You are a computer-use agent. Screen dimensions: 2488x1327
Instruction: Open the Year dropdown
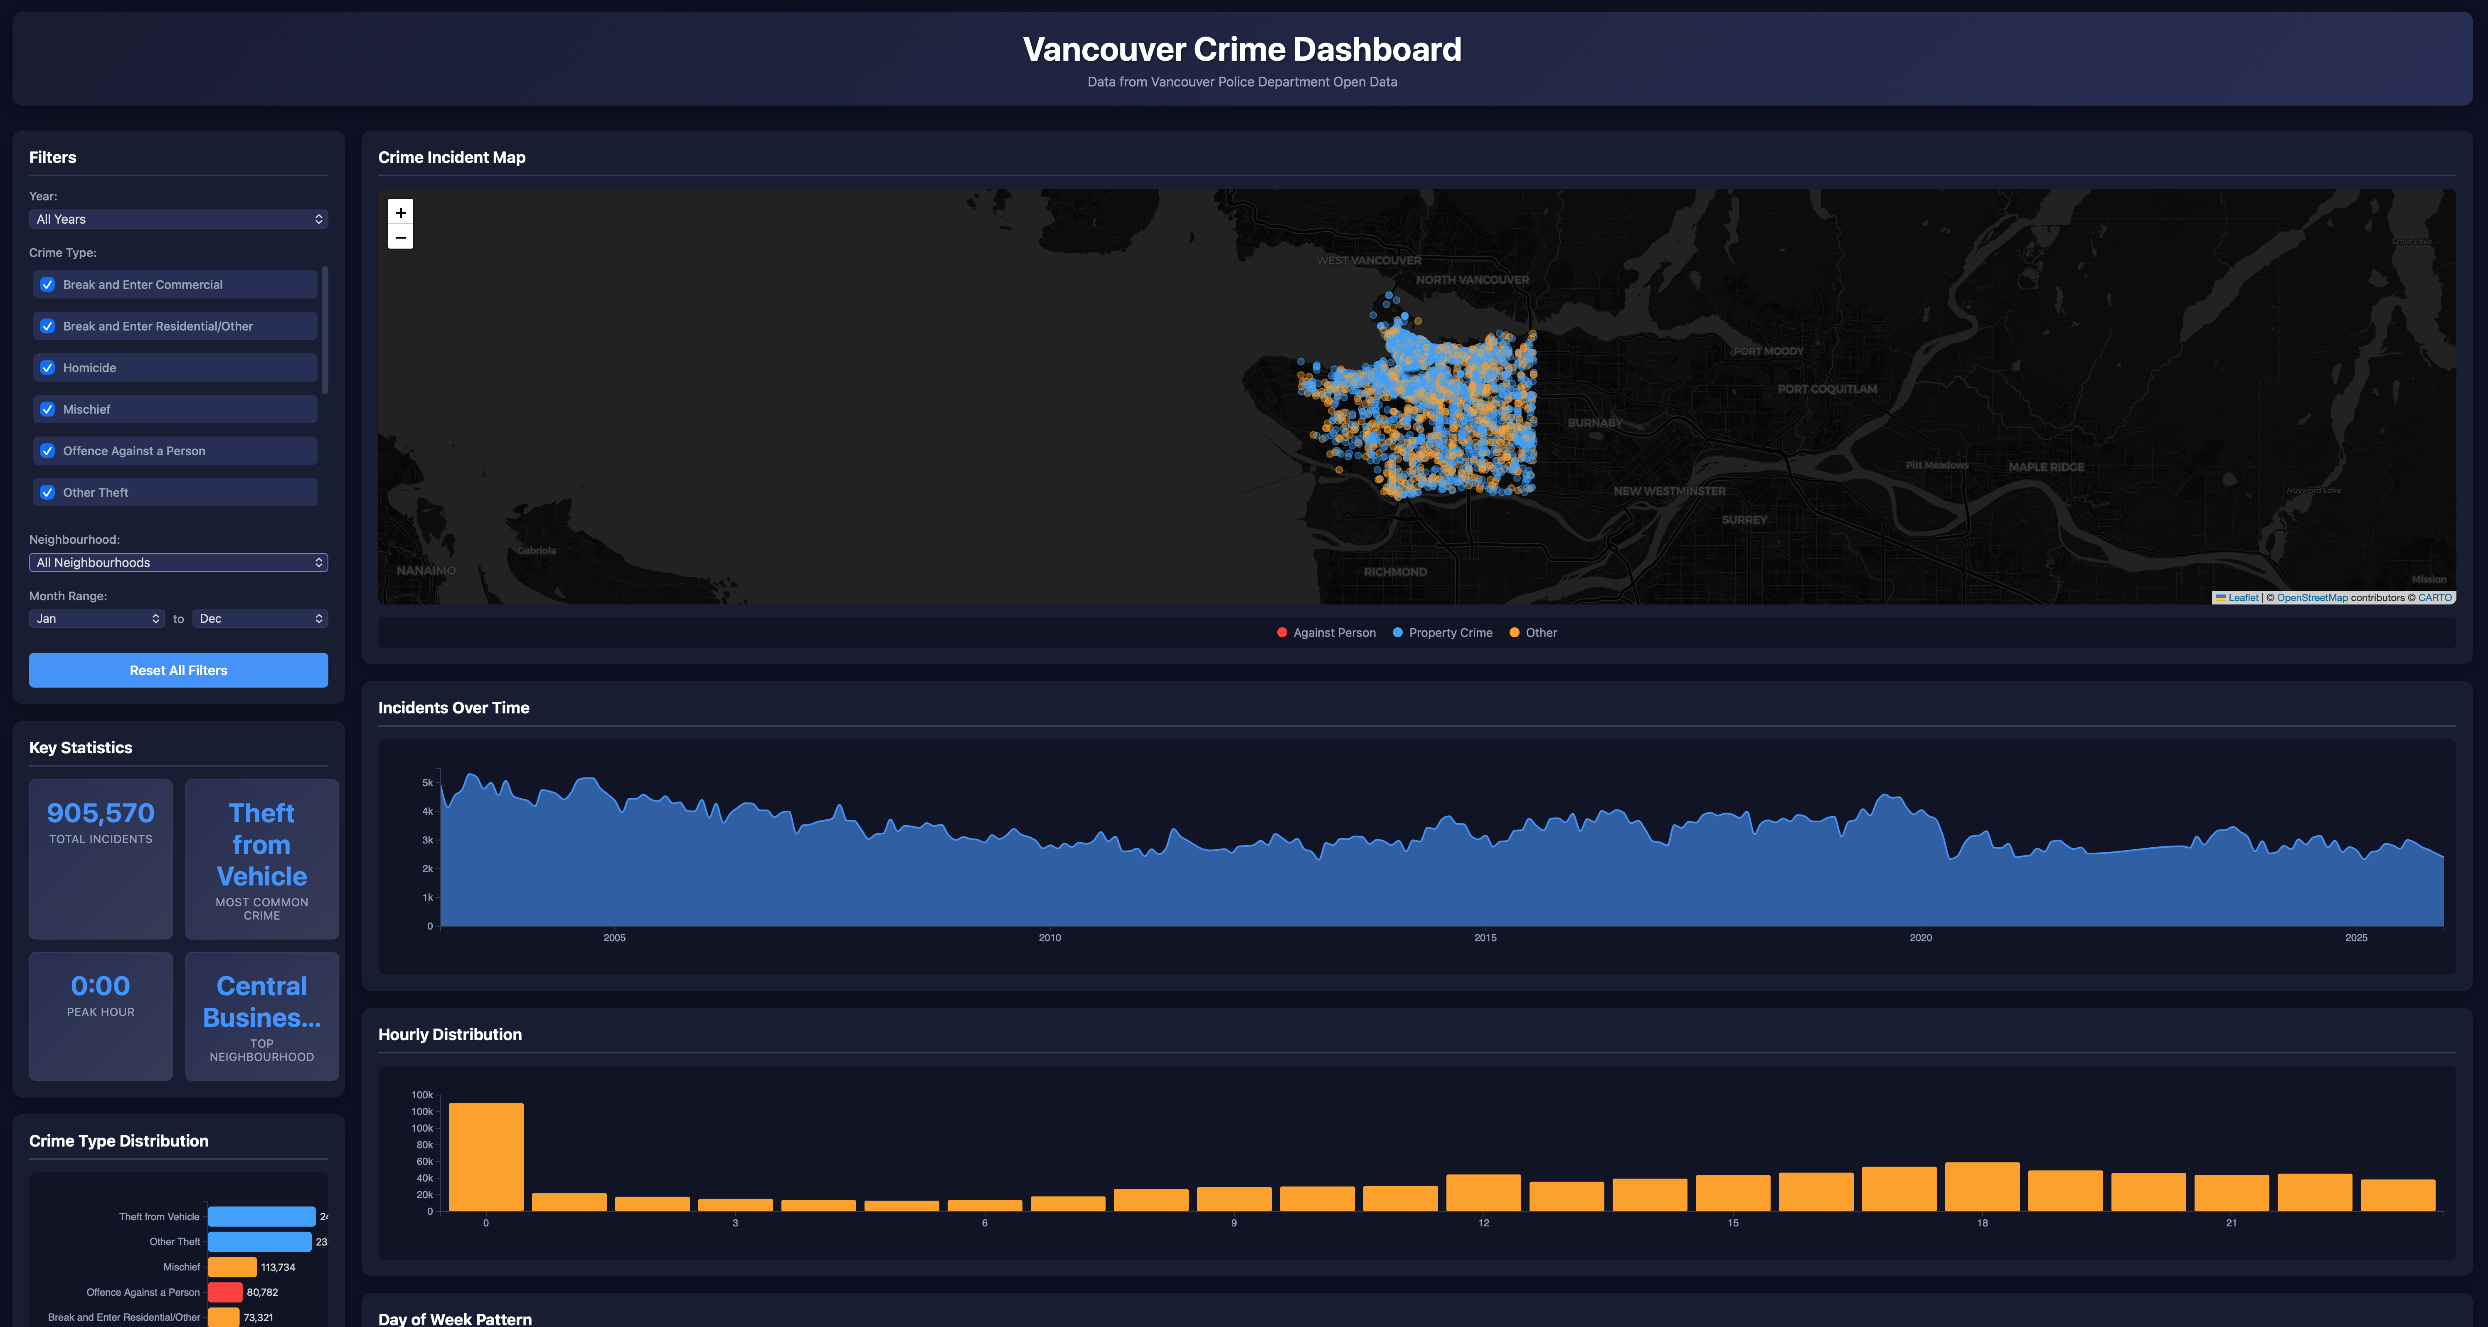point(178,219)
